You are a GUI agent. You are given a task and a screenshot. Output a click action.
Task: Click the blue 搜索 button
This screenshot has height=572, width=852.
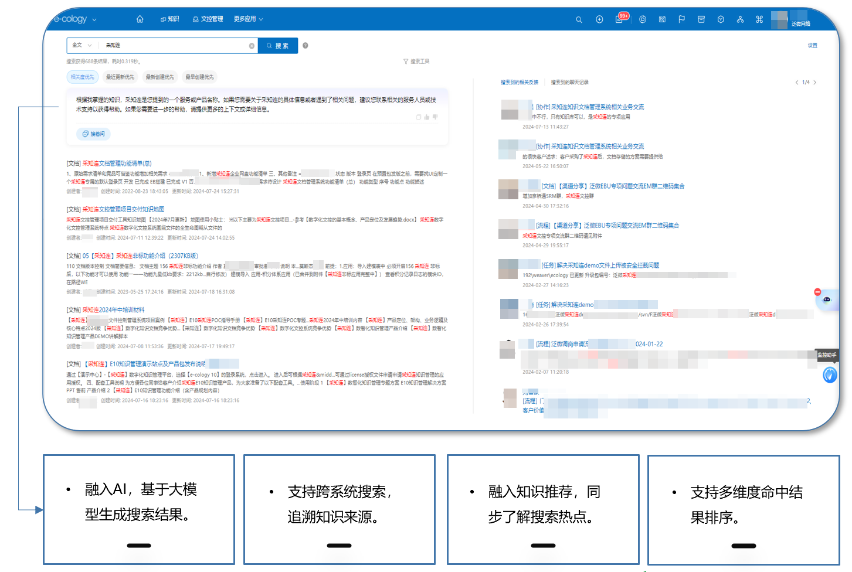(278, 46)
